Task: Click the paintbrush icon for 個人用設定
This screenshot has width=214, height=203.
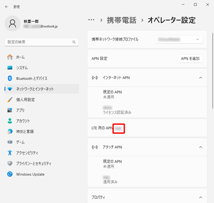Action: pyautogui.click(x=10, y=100)
